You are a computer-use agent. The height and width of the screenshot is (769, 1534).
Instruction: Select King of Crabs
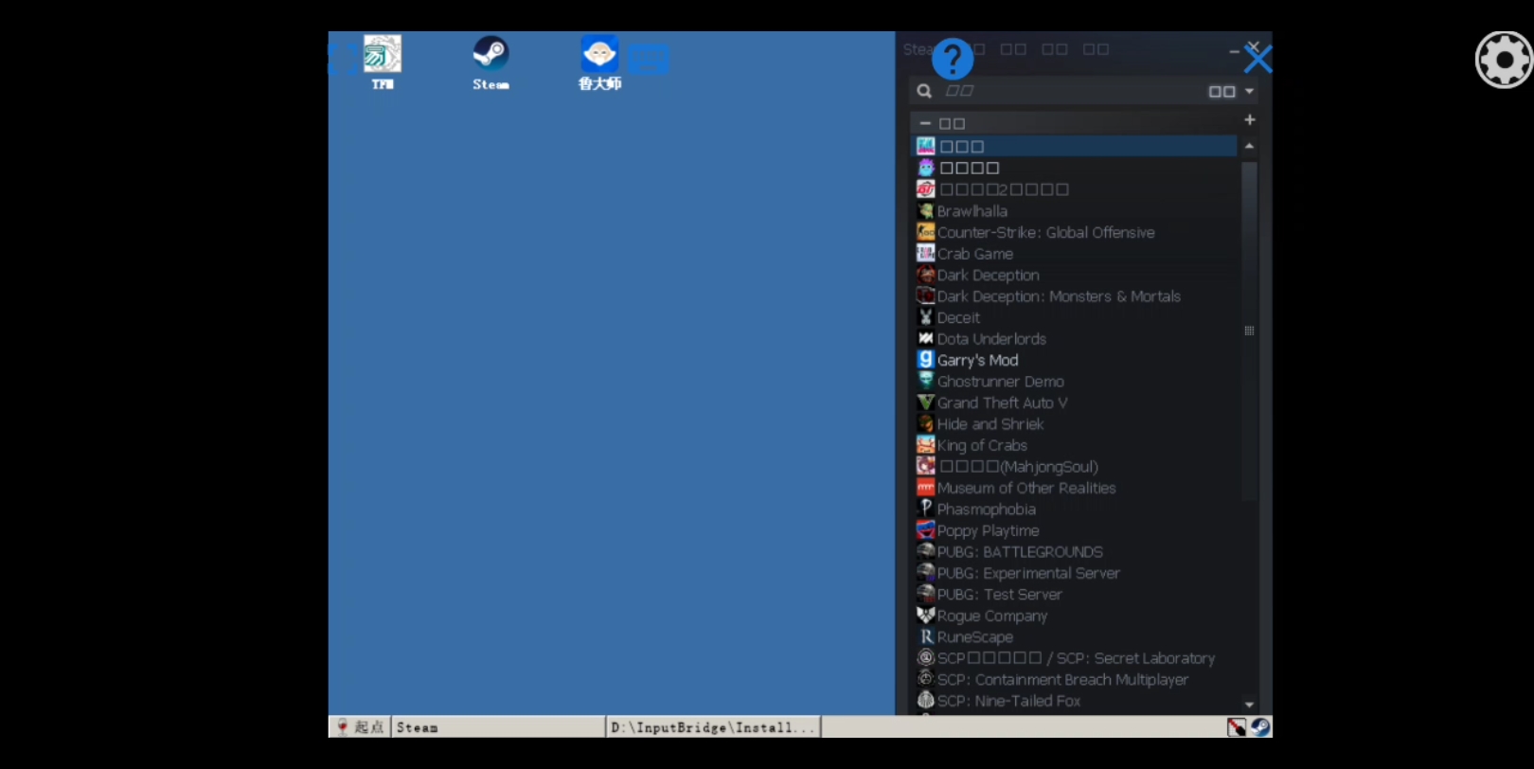(1074, 445)
